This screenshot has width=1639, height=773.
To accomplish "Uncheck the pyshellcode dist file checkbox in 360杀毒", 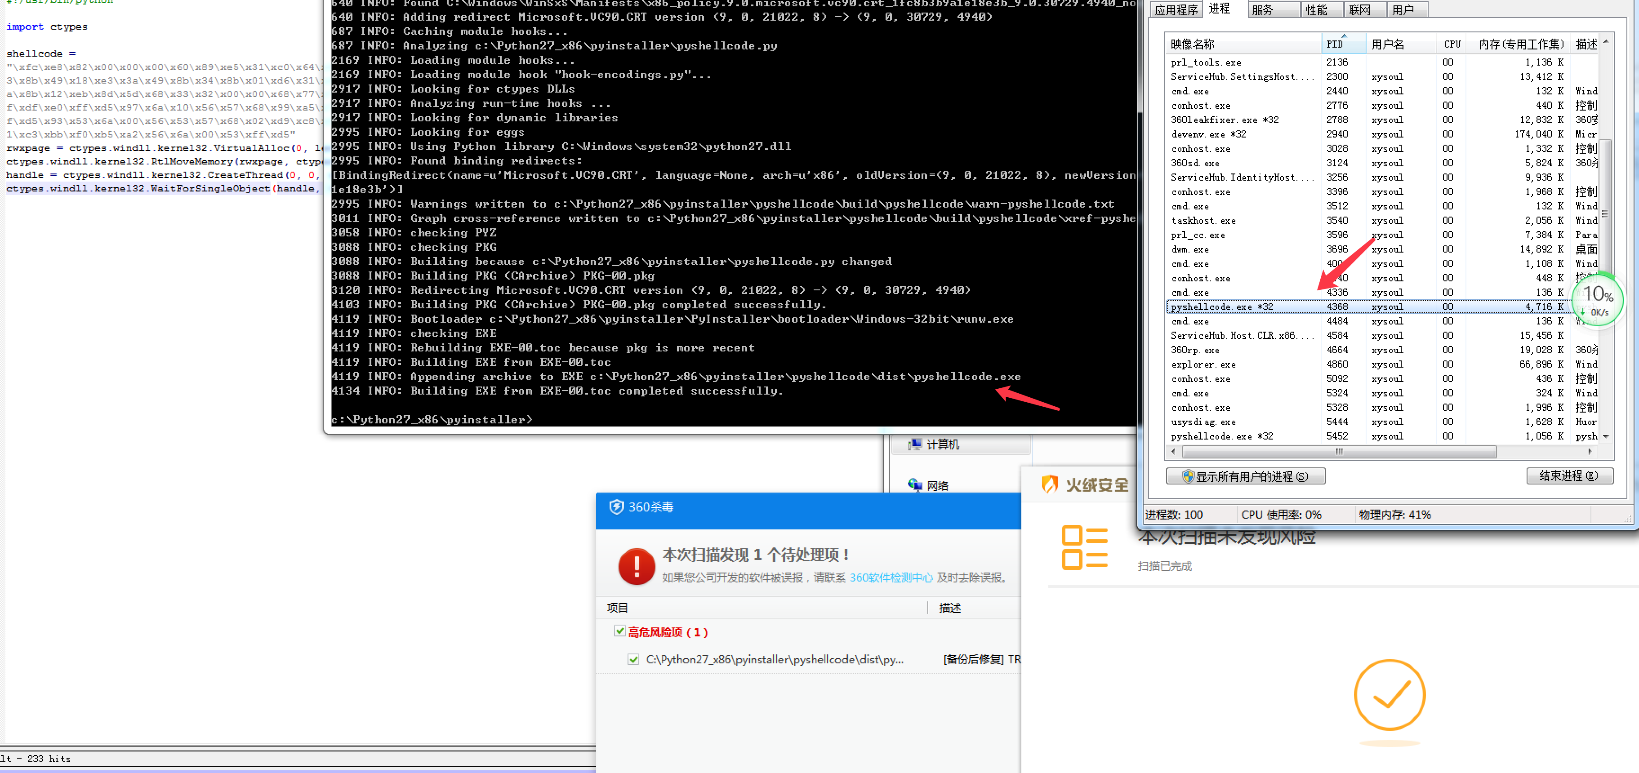I will pyautogui.click(x=633, y=659).
